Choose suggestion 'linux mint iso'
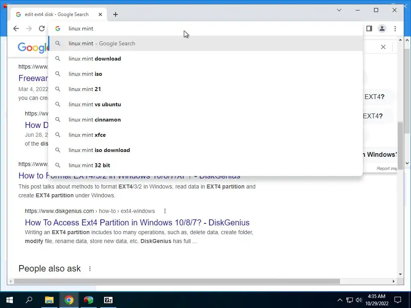The image size is (411, 308). click(x=205, y=74)
